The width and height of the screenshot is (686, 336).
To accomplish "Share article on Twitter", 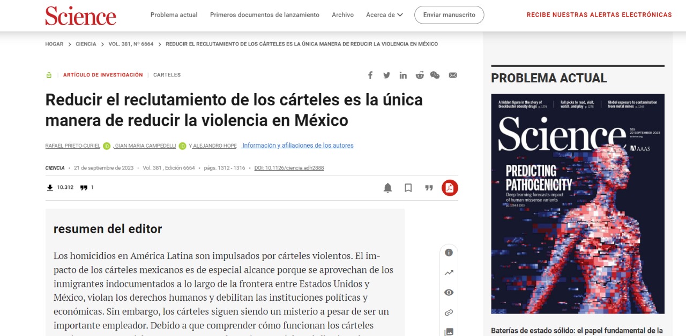I will pyautogui.click(x=386, y=75).
